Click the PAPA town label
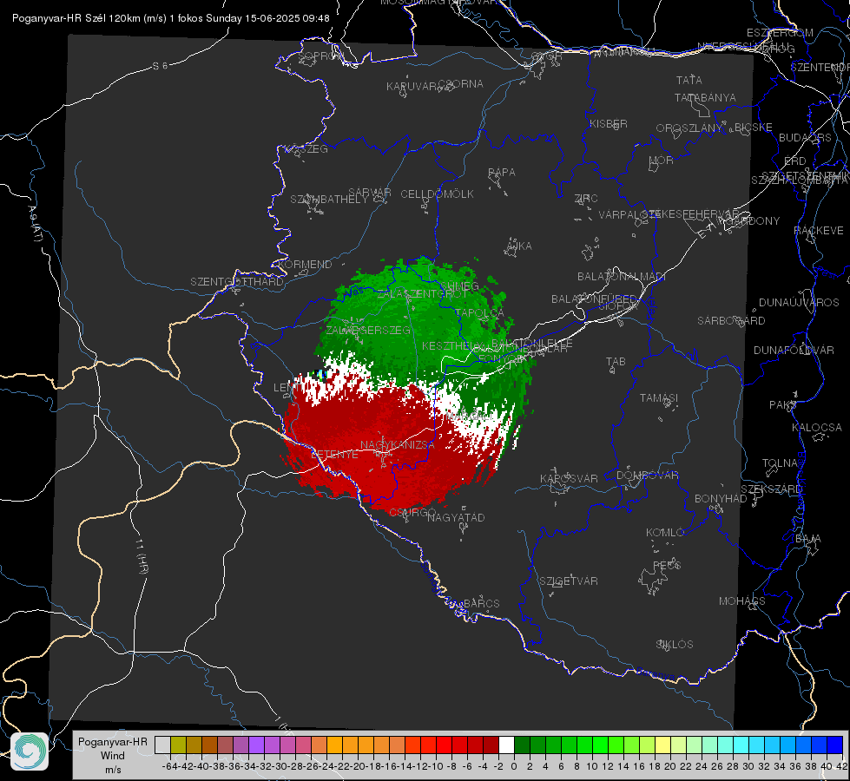 point(502,173)
